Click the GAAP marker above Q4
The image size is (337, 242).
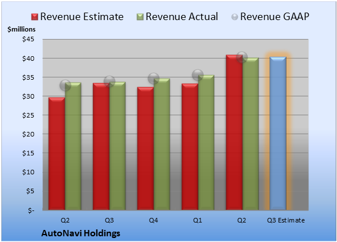(154, 79)
